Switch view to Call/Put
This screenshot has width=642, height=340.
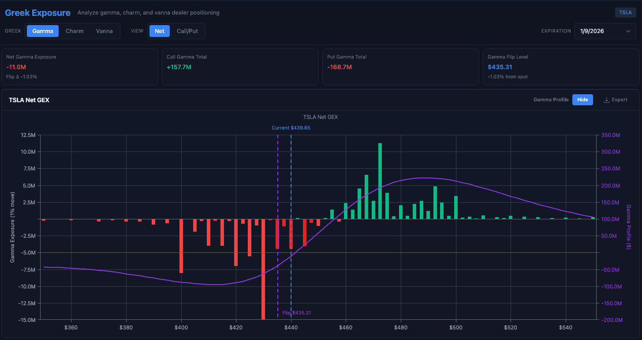187,31
